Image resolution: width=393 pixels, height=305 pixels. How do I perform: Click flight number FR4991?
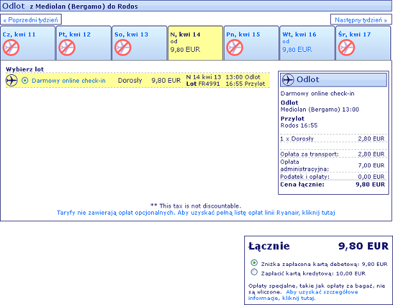pyautogui.click(x=209, y=84)
